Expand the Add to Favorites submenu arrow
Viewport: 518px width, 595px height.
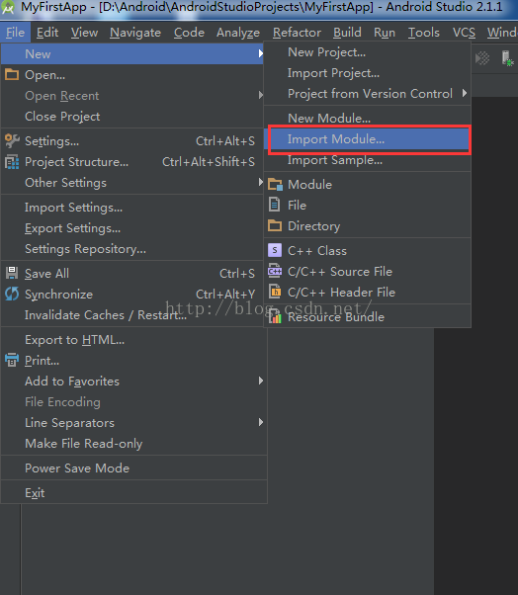[x=261, y=381]
